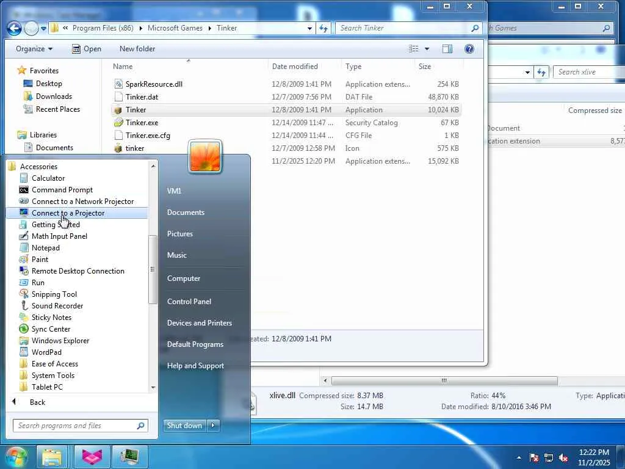Viewport: 625px width, 469px height.
Task: Click New folder in toolbar
Action: click(137, 49)
